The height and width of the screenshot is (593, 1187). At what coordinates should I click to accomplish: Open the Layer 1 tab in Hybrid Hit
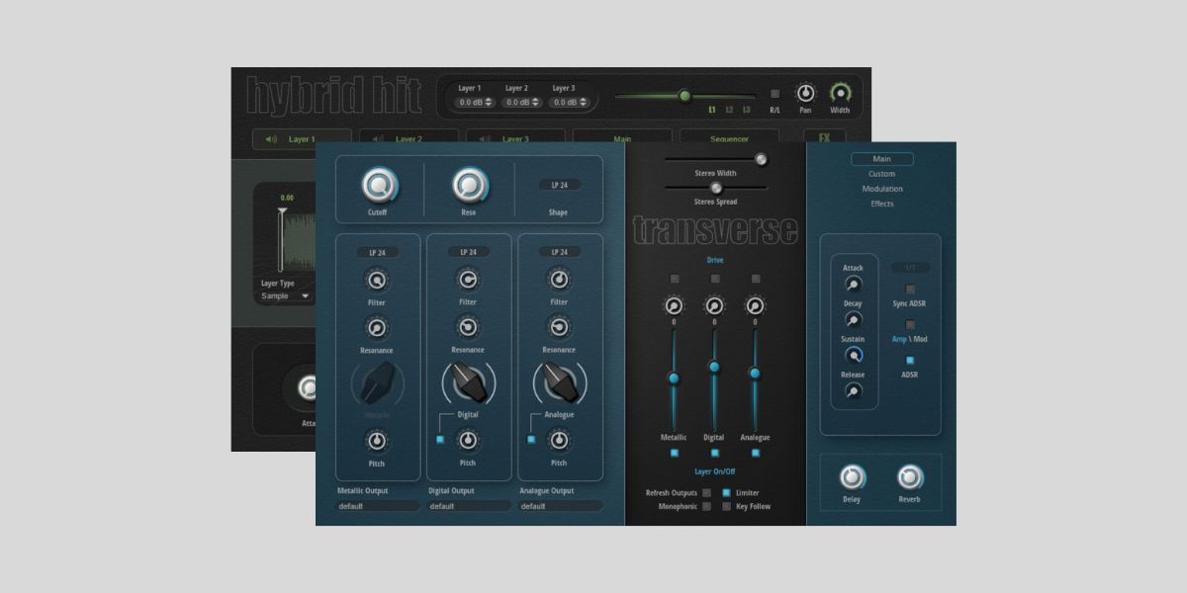tap(302, 139)
